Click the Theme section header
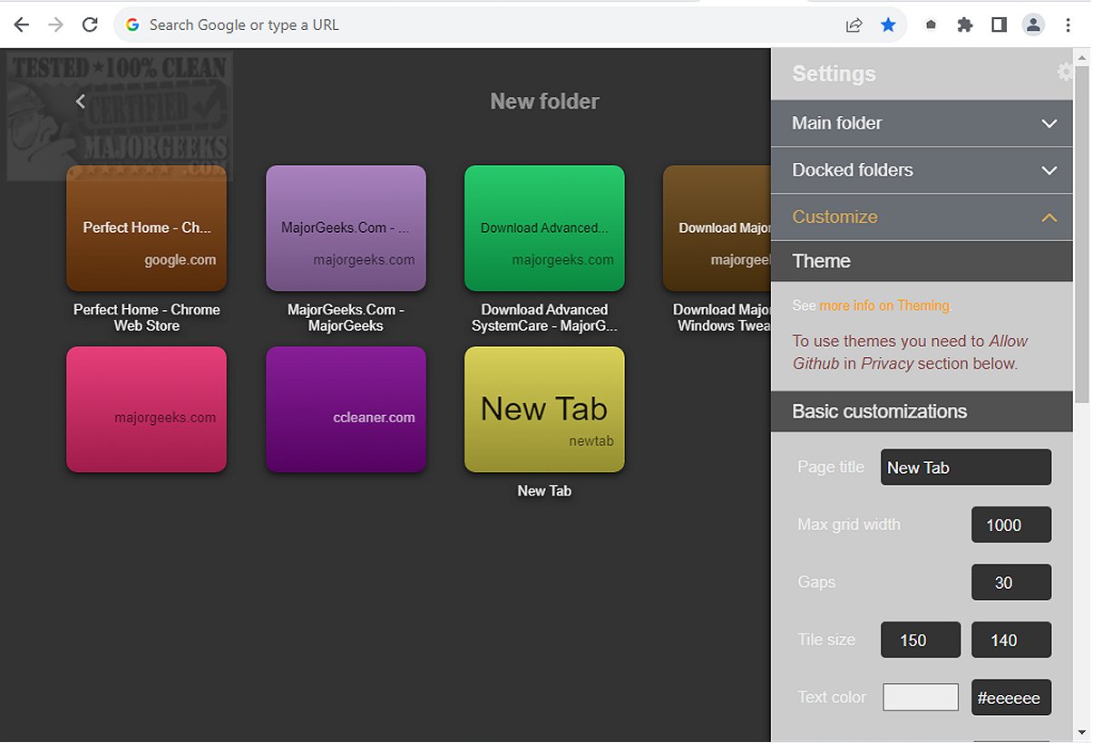Image resolution: width=1093 pixels, height=743 pixels. tap(922, 261)
